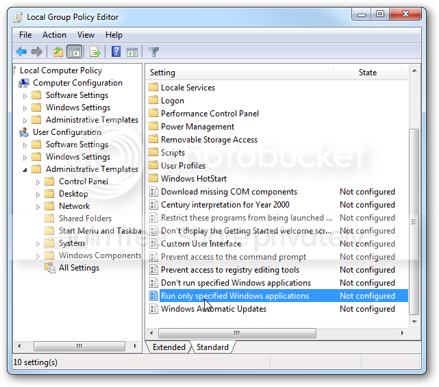Expand Windows Settings under User Configuration
Viewport: 439px width, 387px height.
(25, 158)
